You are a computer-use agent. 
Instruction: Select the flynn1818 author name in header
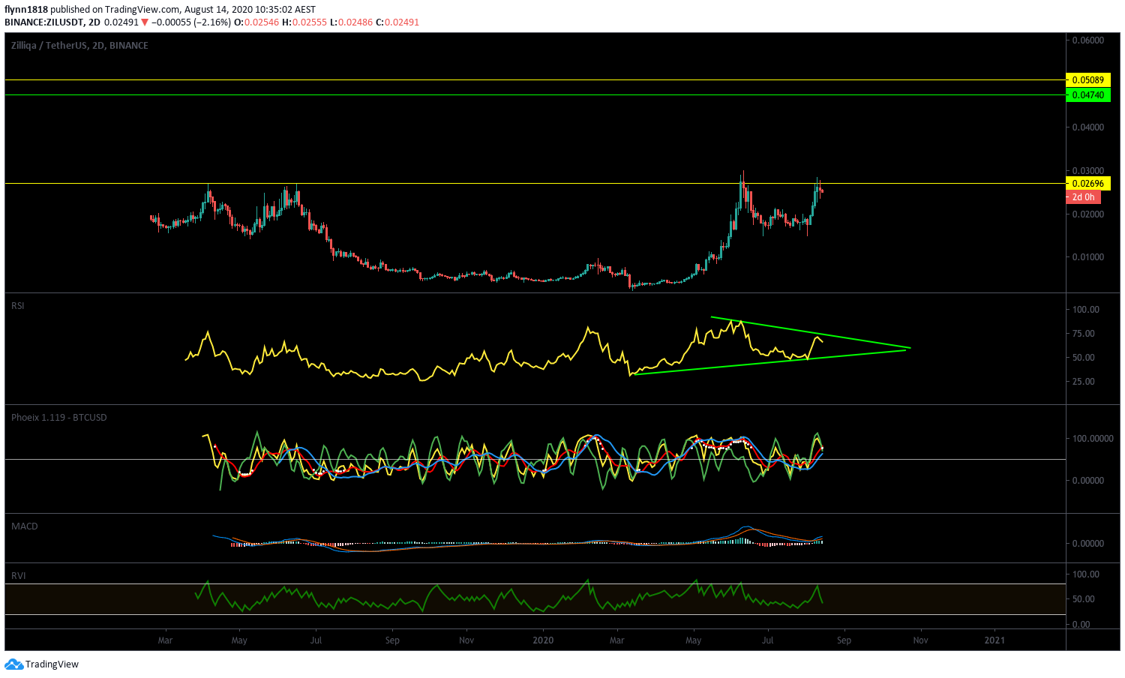click(x=25, y=10)
